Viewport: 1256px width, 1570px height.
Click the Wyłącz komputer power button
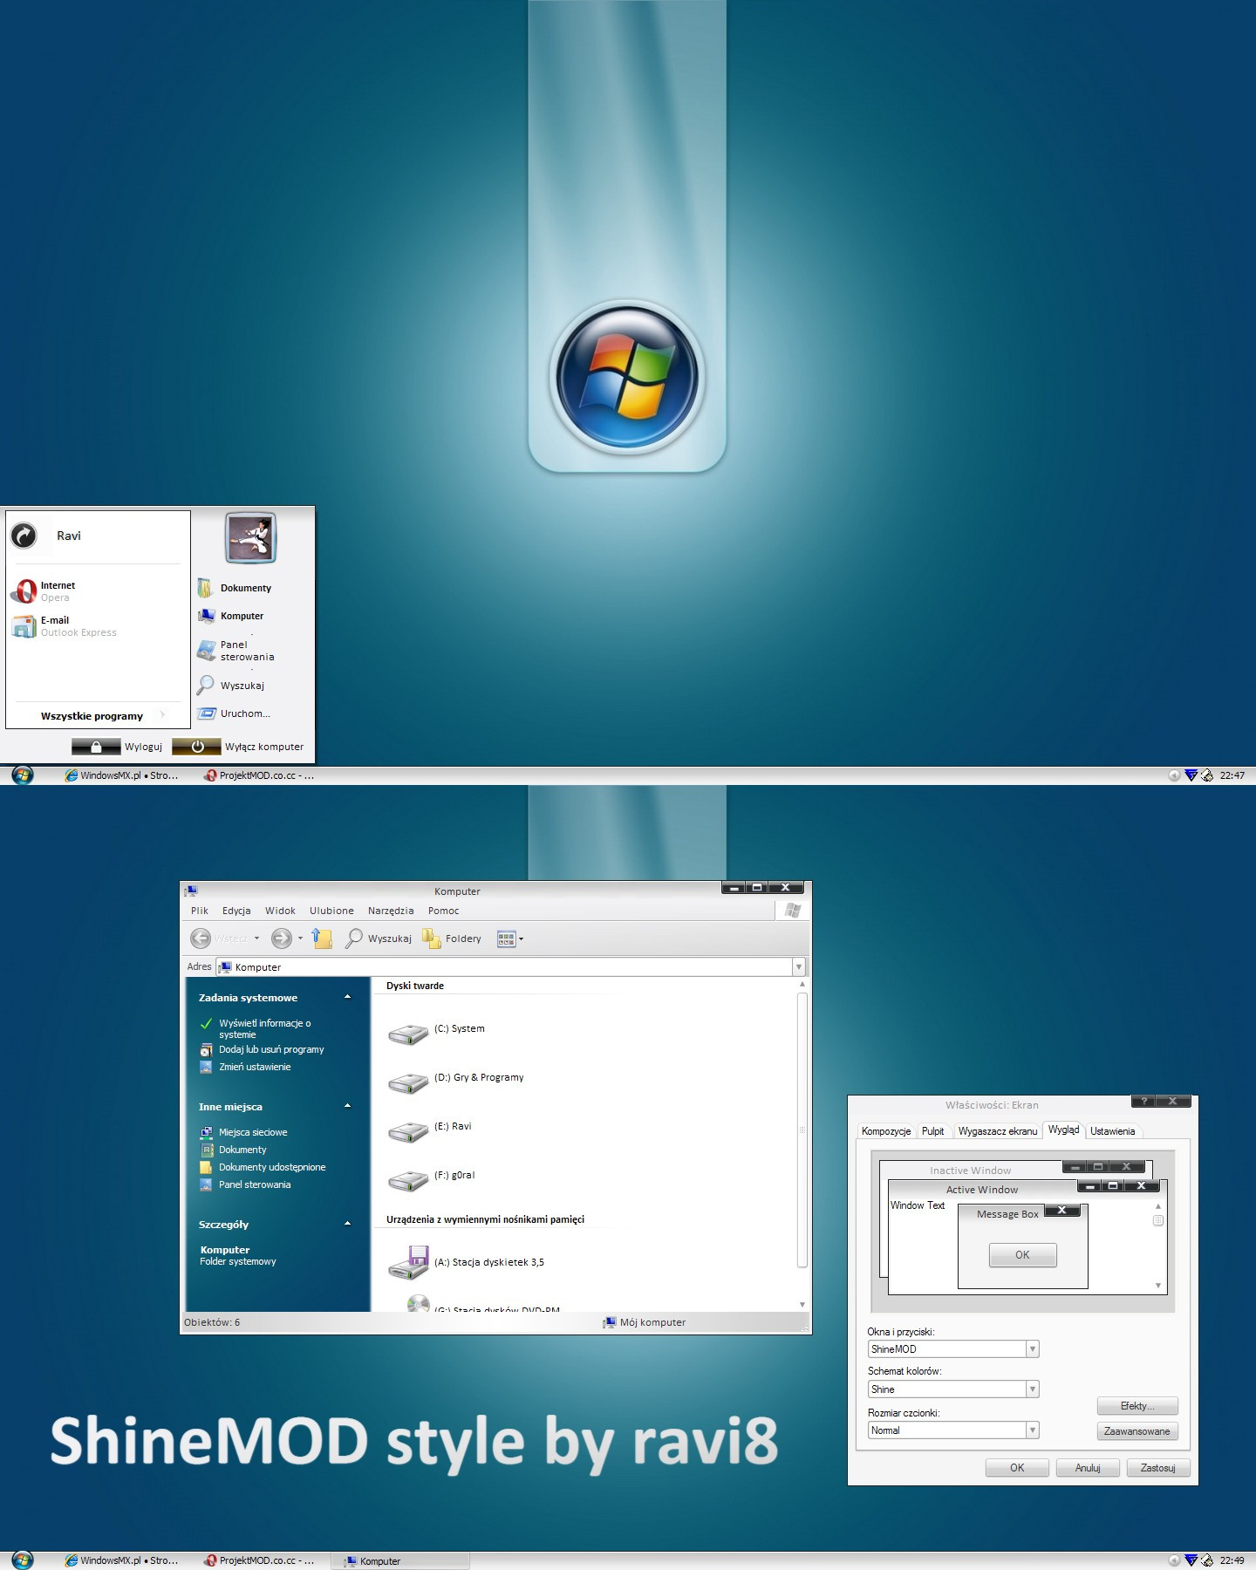[x=196, y=747]
